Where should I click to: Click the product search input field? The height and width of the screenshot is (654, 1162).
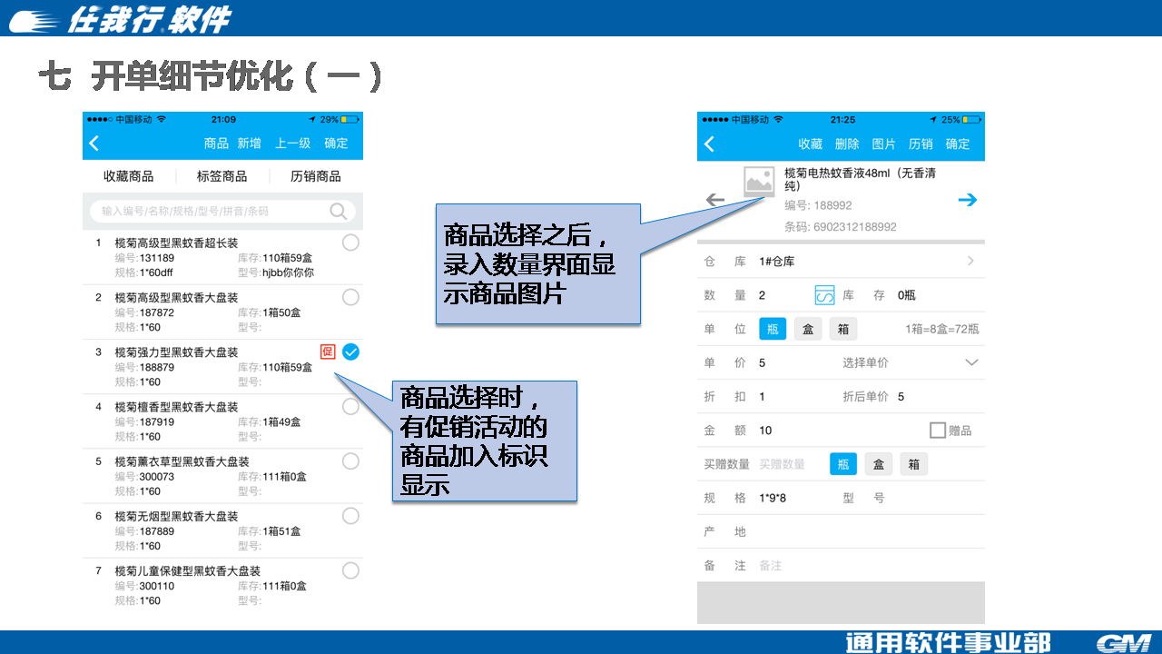[209, 212]
